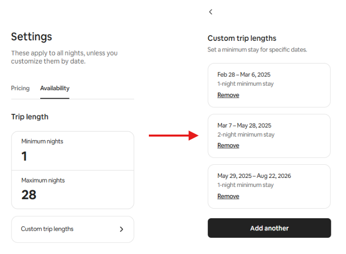Open the Custom trip lengths row label
Image resolution: width=346 pixels, height=254 pixels.
click(x=47, y=229)
